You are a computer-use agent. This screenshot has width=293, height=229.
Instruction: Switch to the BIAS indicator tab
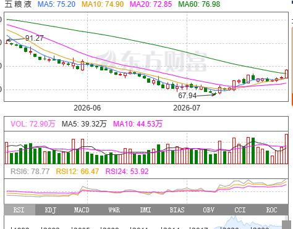tap(177, 210)
